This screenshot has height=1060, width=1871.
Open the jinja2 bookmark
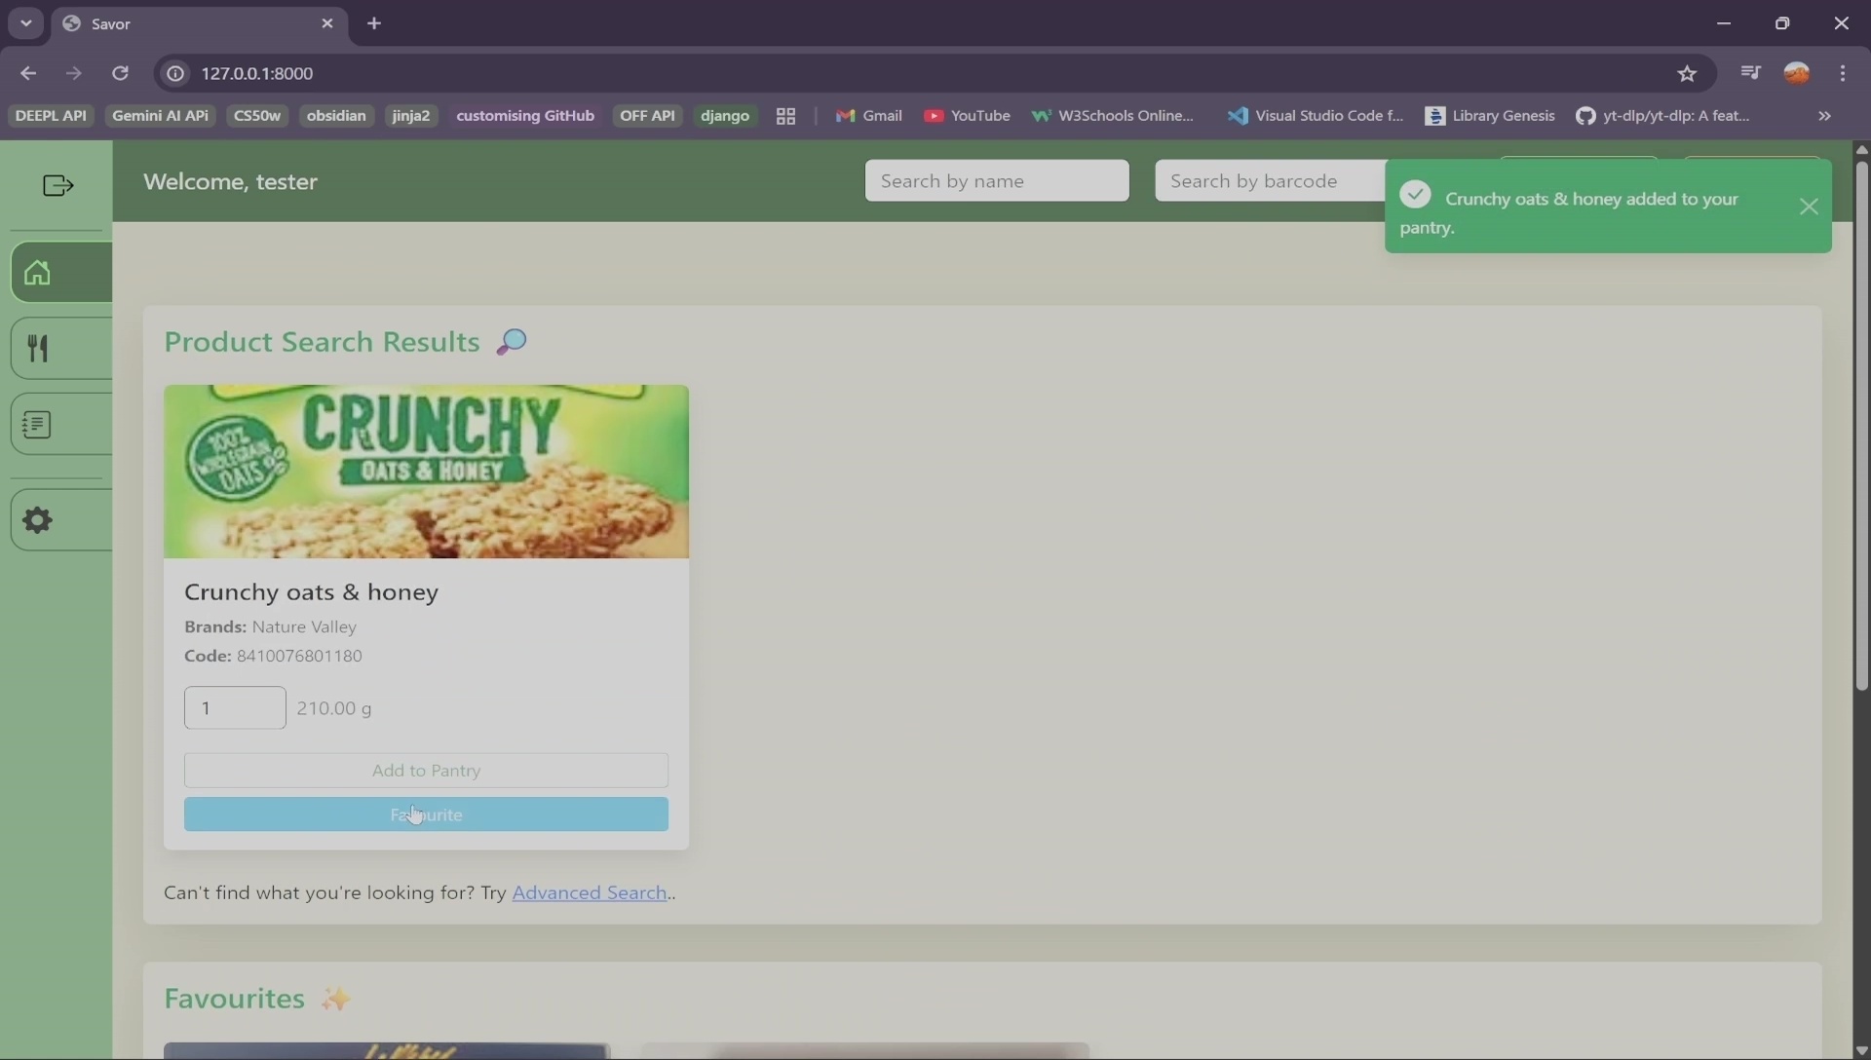click(x=411, y=115)
